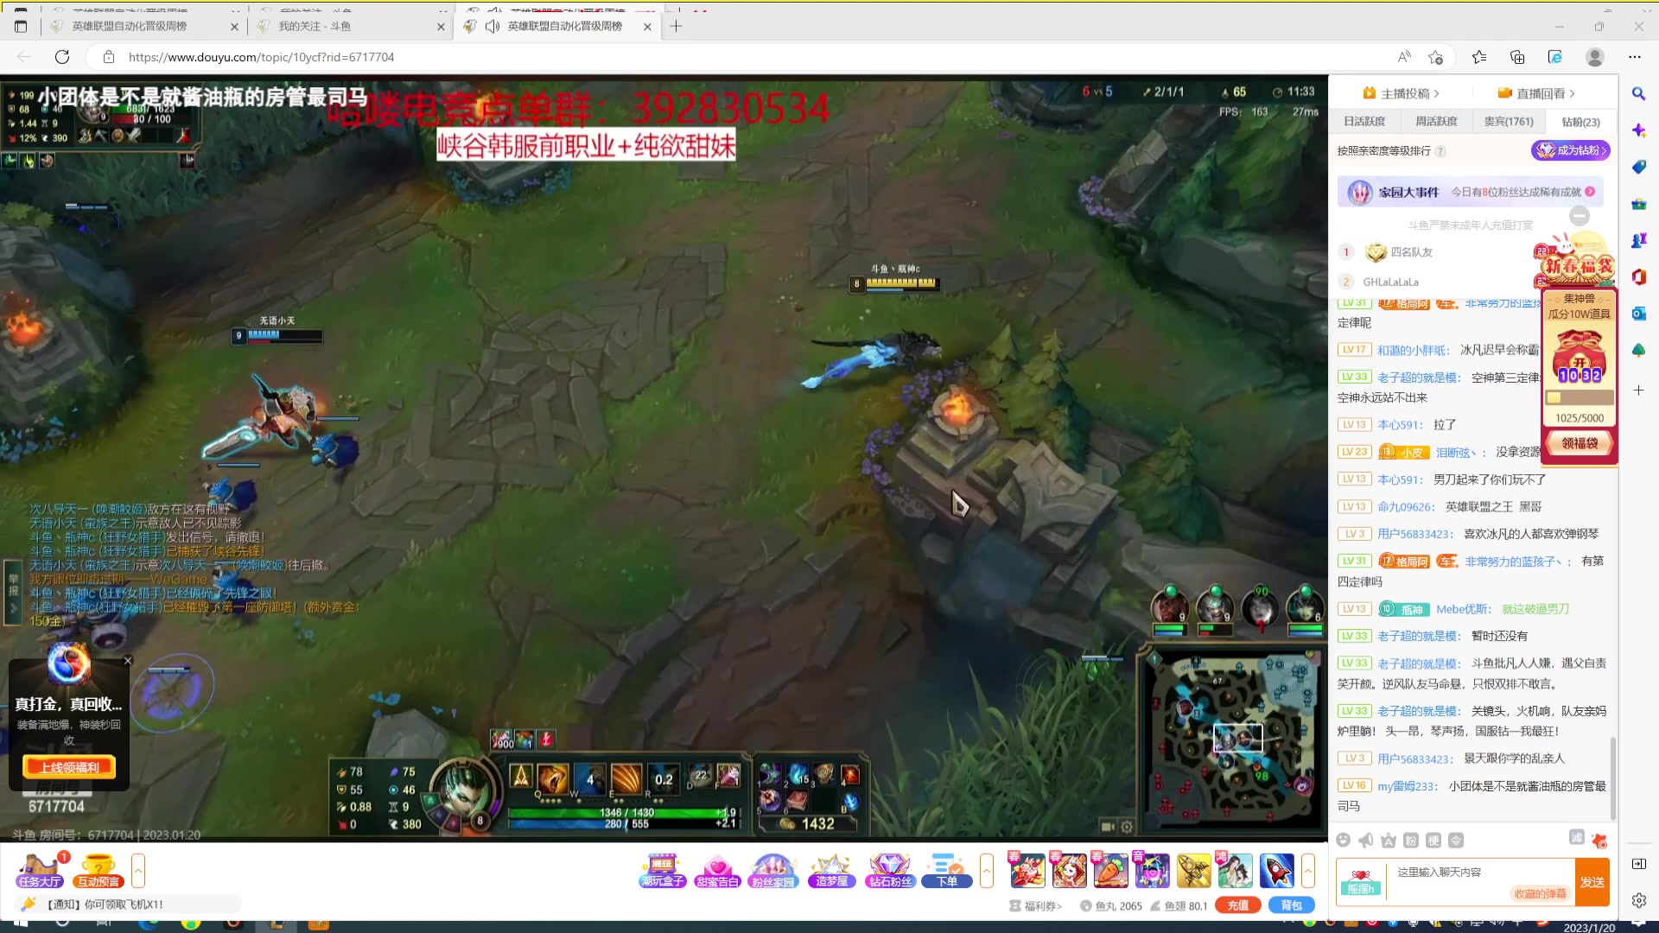Open a new browser tab

676,26
